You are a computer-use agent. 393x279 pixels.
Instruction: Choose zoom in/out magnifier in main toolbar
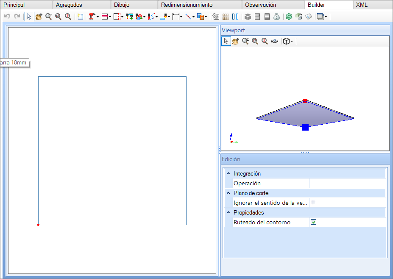49,17
